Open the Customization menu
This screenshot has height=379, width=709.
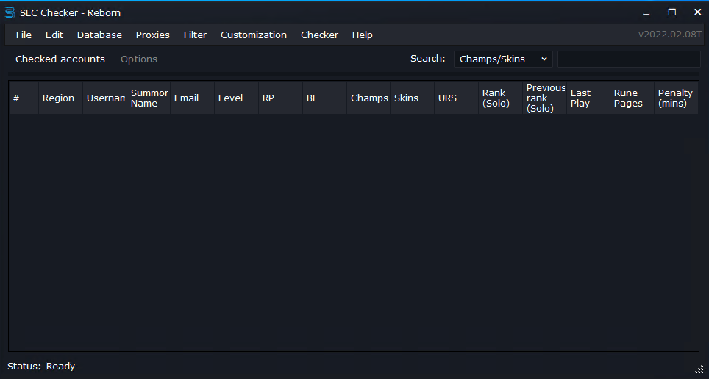254,35
